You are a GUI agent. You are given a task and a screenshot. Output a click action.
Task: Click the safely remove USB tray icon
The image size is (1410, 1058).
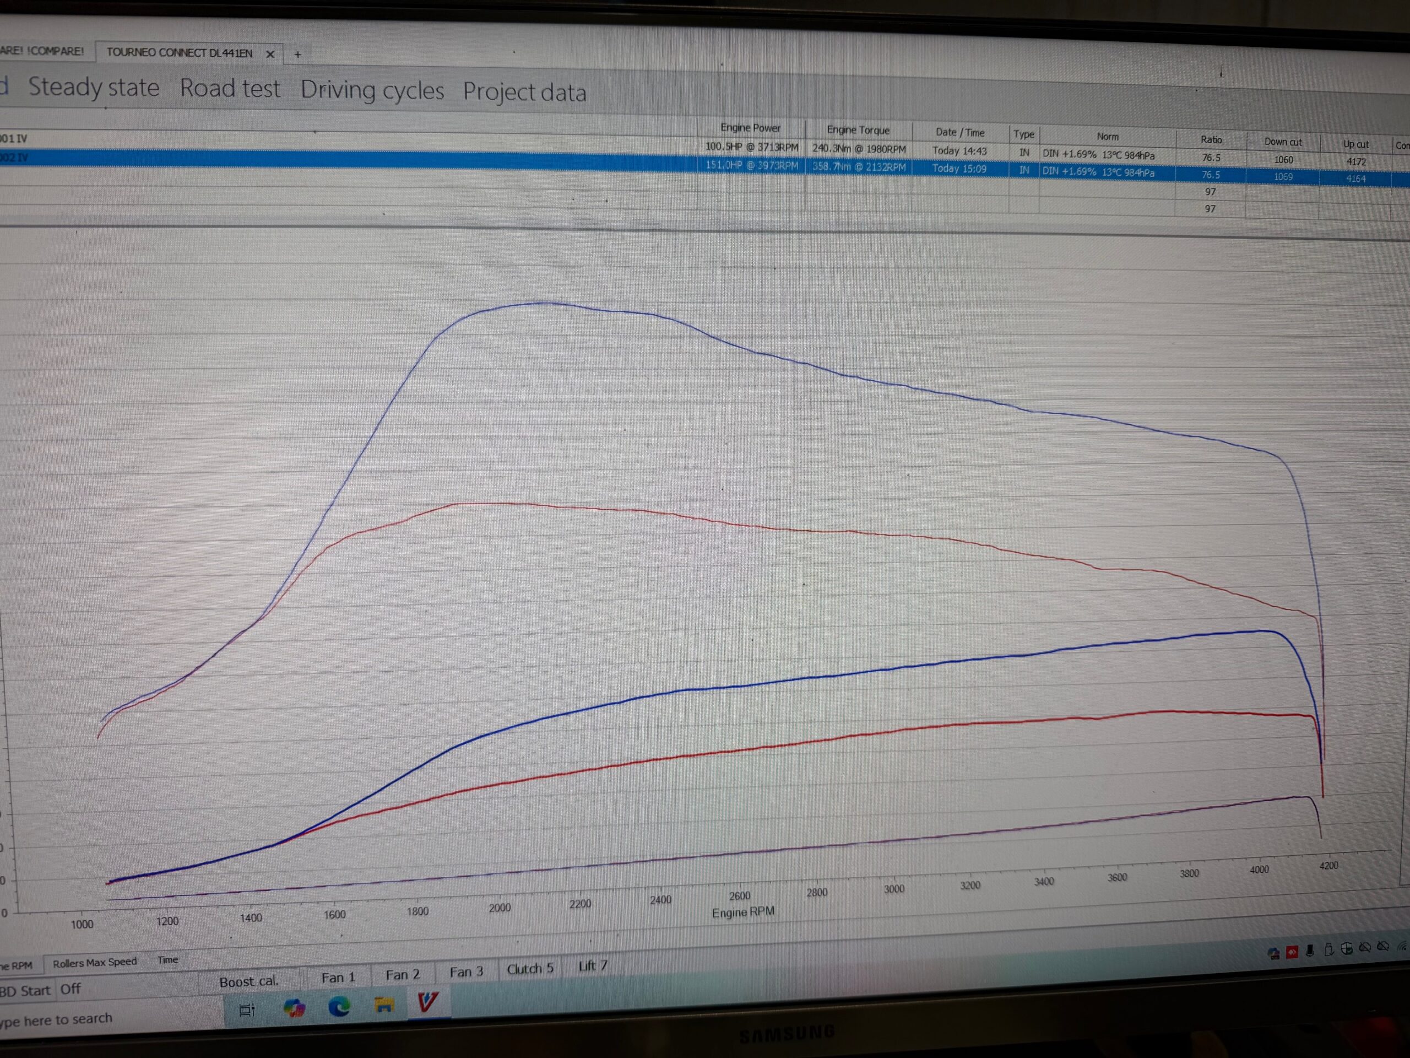click(x=1328, y=950)
